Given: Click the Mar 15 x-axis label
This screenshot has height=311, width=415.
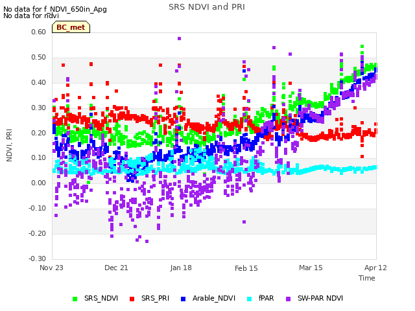Looking at the screenshot, I should coord(311,268).
